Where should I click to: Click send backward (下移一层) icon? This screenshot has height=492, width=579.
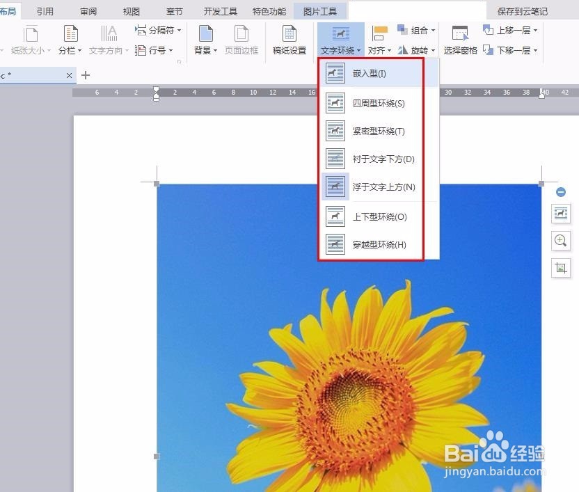(x=488, y=50)
